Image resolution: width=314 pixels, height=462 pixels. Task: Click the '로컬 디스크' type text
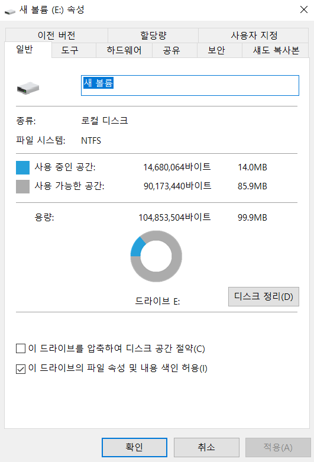click(105, 121)
